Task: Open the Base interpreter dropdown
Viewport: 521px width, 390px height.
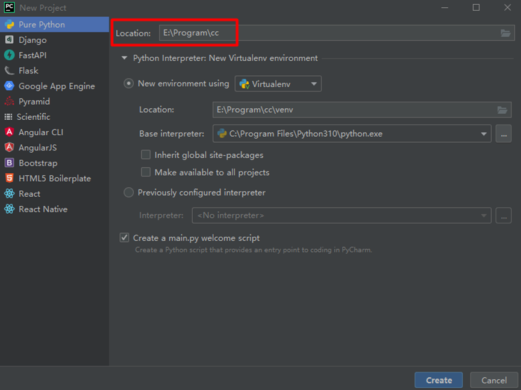Action: 352,134
